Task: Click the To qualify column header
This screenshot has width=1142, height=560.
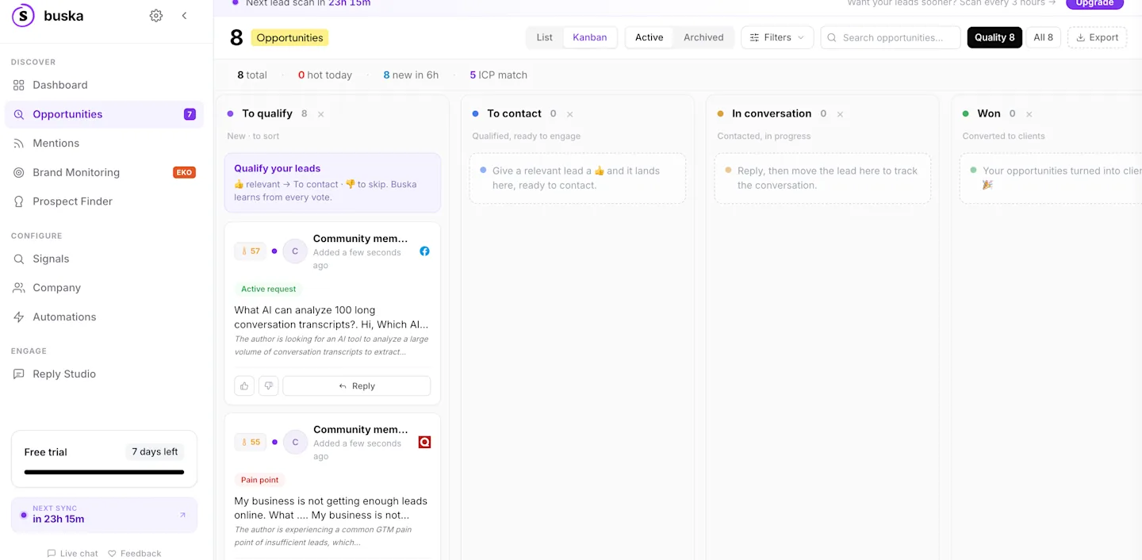Action: tap(267, 113)
